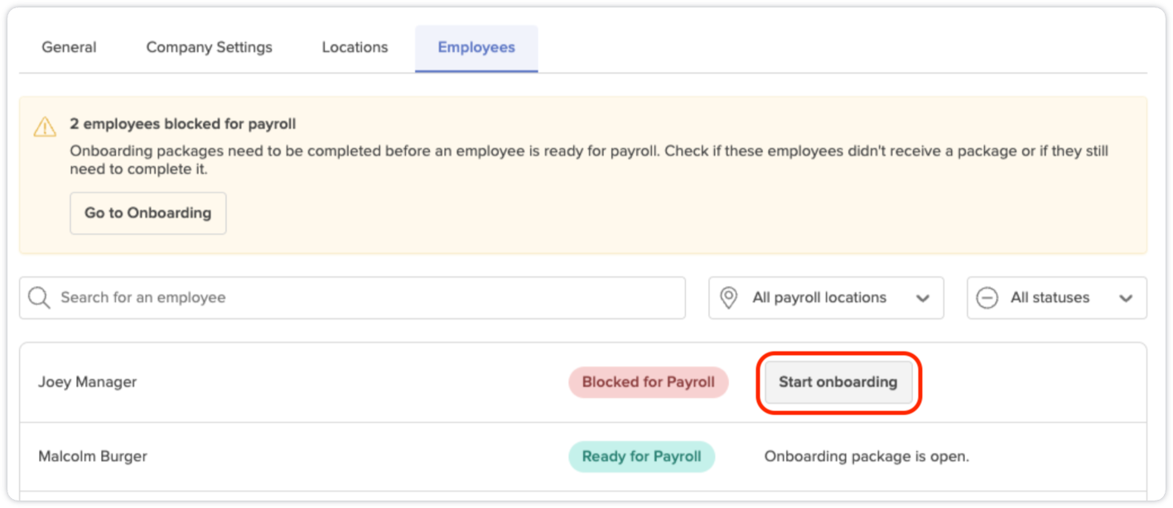Viewport: 1173px width, 508px height.
Task: Start onboarding for Joey Manager
Action: (838, 382)
